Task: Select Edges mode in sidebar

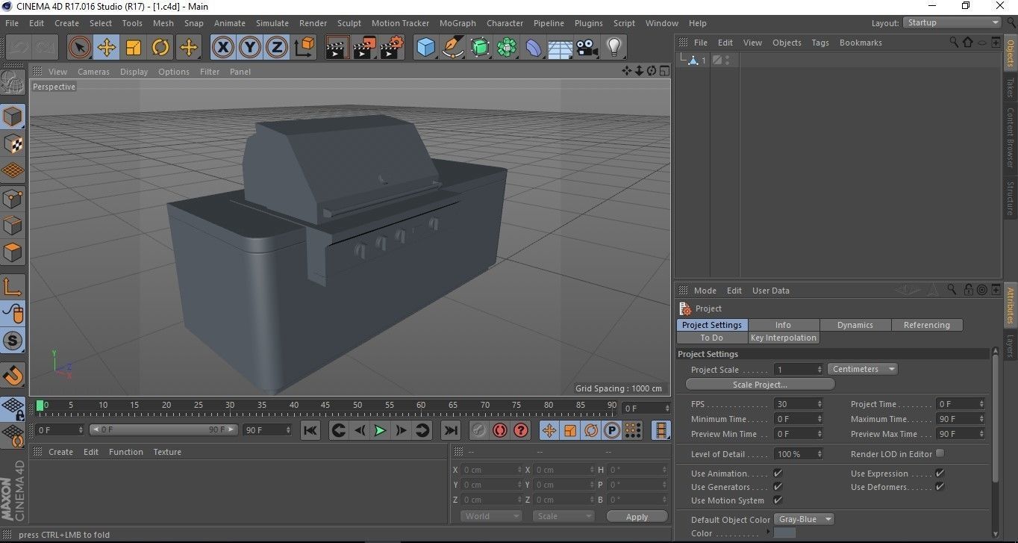Action: 13,225
